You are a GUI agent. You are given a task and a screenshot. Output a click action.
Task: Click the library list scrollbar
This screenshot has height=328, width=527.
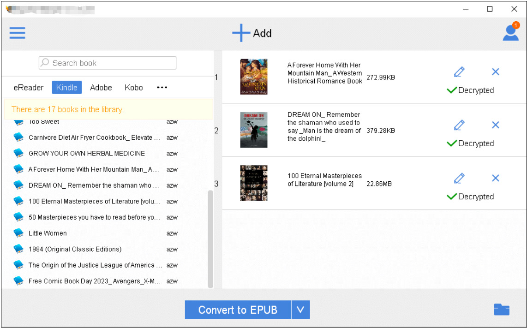210,239
